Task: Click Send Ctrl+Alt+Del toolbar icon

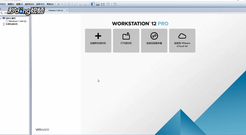Action: click(69, 4)
